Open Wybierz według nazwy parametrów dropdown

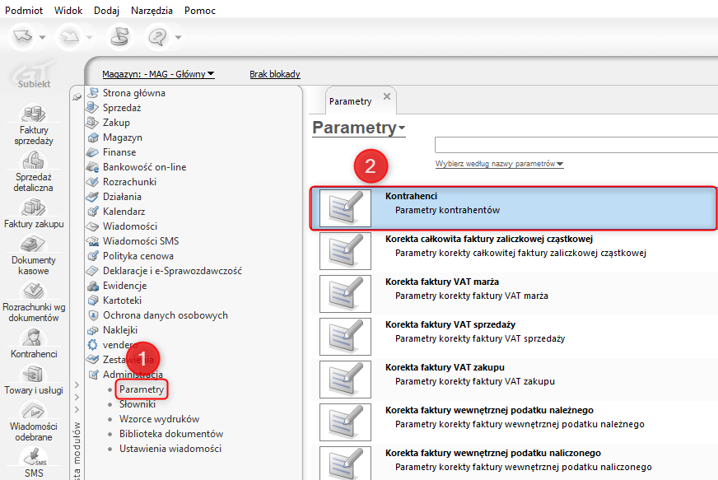pos(499,164)
